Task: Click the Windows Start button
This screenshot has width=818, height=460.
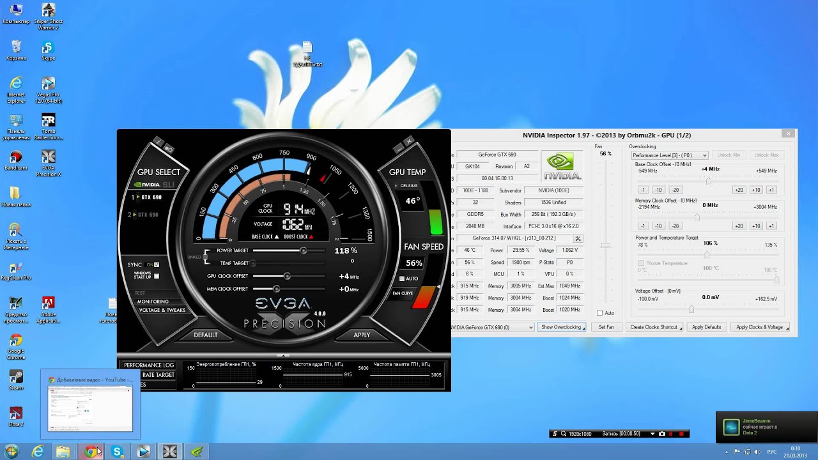Action: pyautogui.click(x=11, y=452)
